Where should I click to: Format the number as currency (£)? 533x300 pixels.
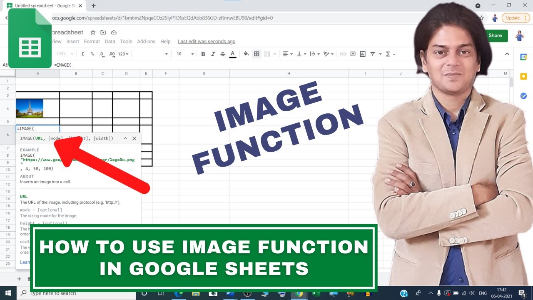point(83,54)
